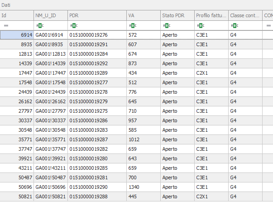
Task: Select VA cell 873
Action: coord(144,63)
